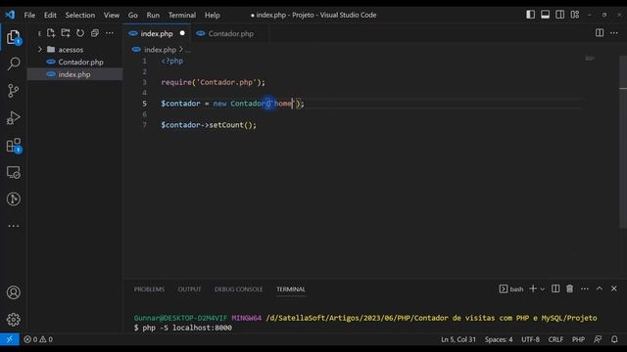Open the Help menu
The width and height of the screenshot is (627, 352).
(x=213, y=15)
